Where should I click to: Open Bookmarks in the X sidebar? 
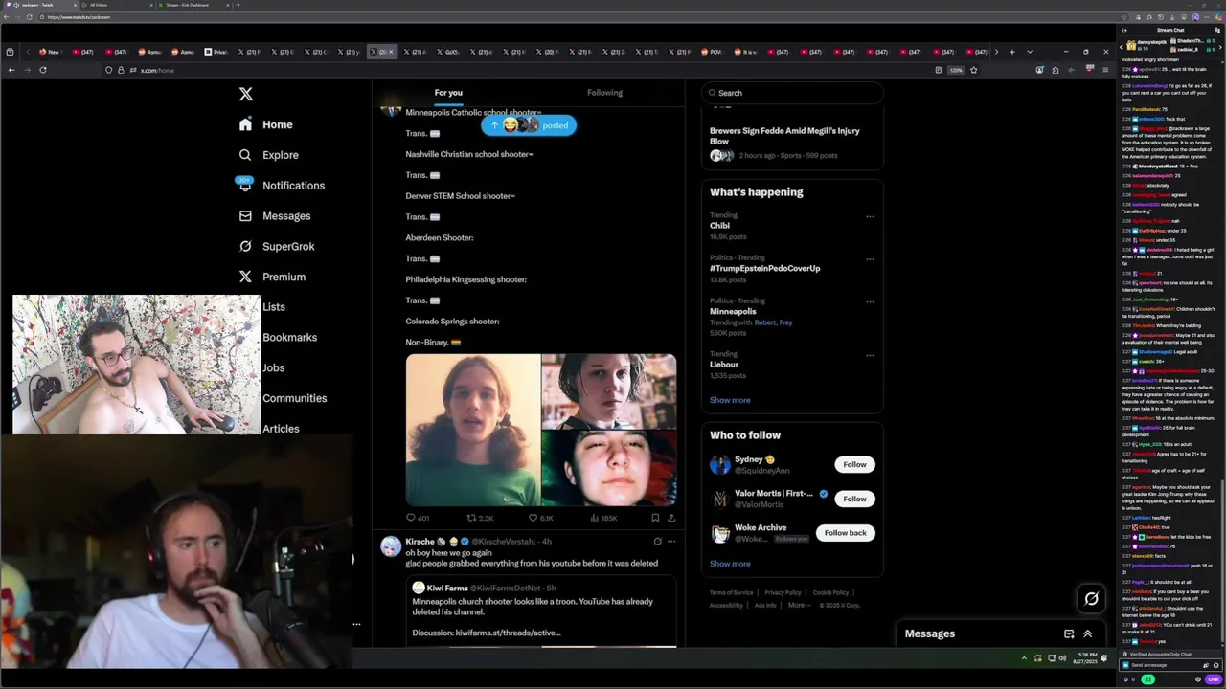point(289,338)
